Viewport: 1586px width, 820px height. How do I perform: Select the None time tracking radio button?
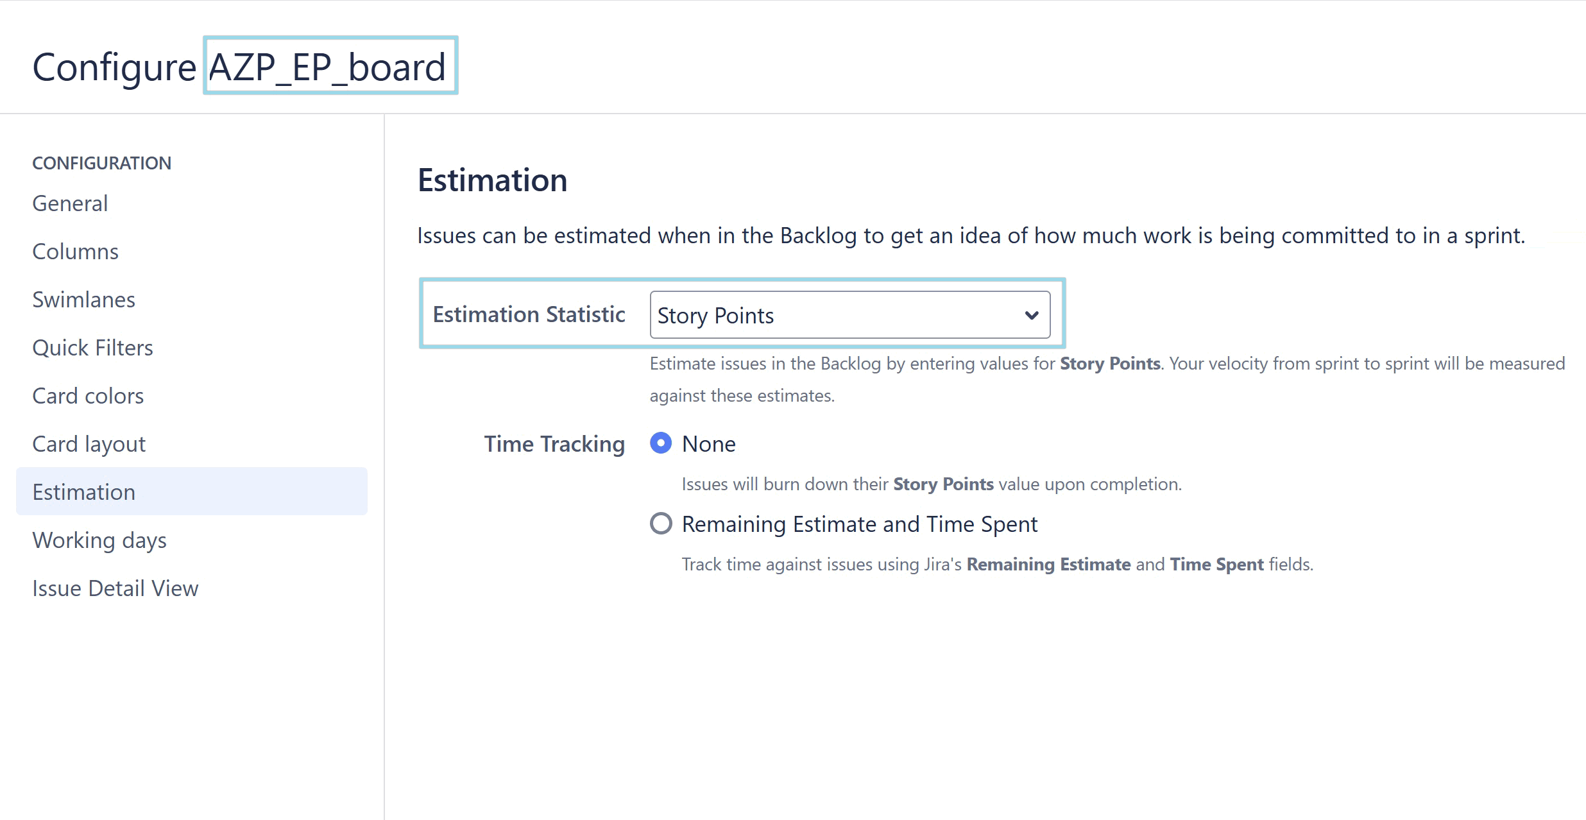click(661, 443)
